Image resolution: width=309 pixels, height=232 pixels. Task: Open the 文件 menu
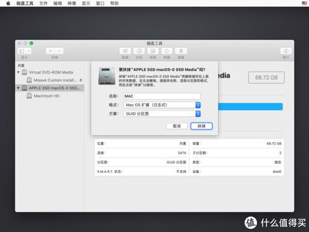43,3
